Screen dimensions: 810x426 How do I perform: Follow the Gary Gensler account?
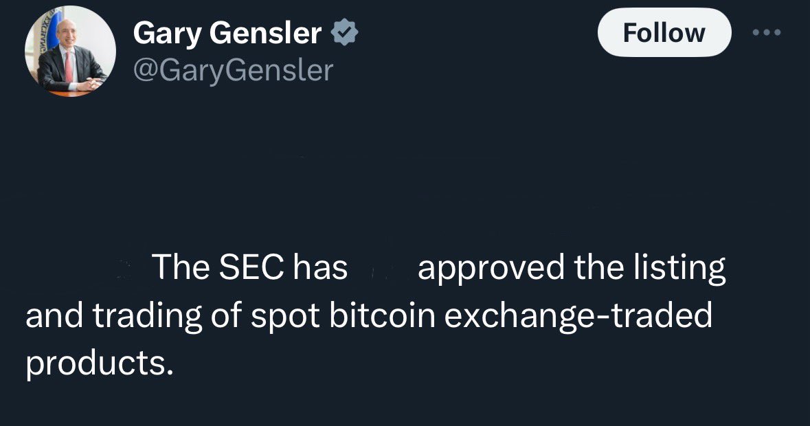point(664,33)
